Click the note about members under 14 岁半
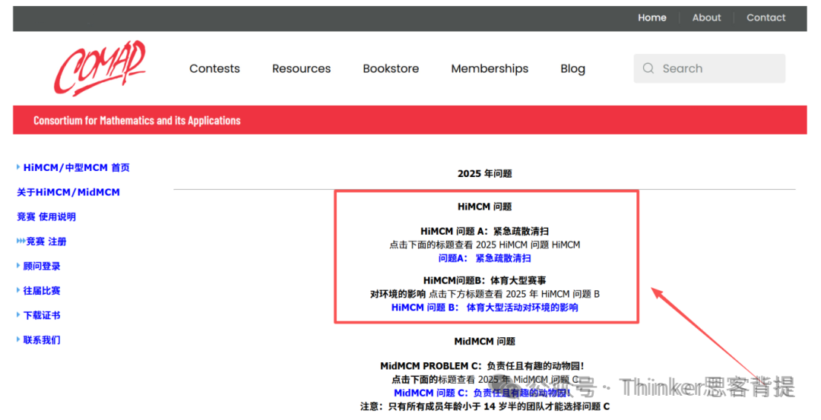The image size is (821, 420). 485,406
